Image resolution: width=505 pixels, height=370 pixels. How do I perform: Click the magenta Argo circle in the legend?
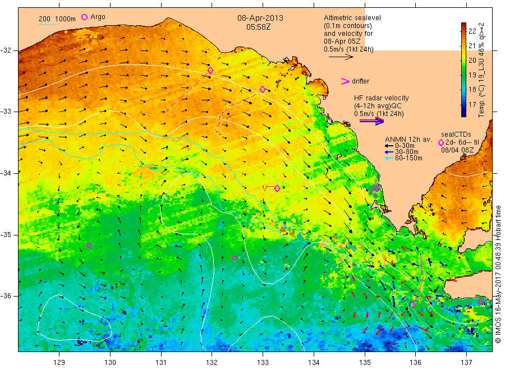click(84, 17)
